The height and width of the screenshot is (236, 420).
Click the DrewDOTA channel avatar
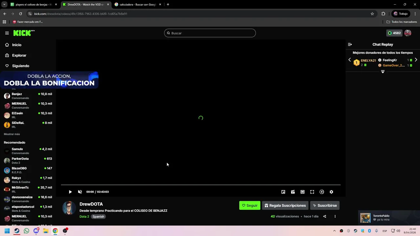pyautogui.click(x=69, y=208)
